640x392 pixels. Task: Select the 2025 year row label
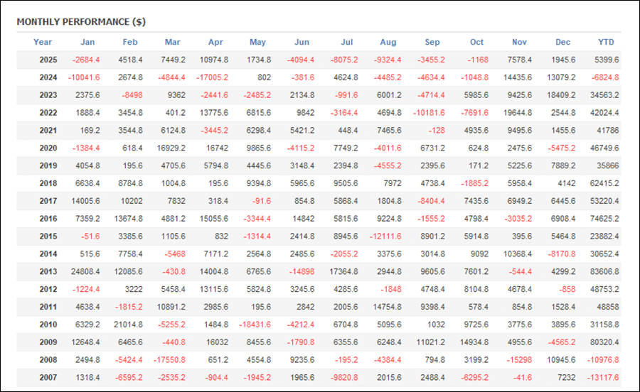[x=48, y=60]
